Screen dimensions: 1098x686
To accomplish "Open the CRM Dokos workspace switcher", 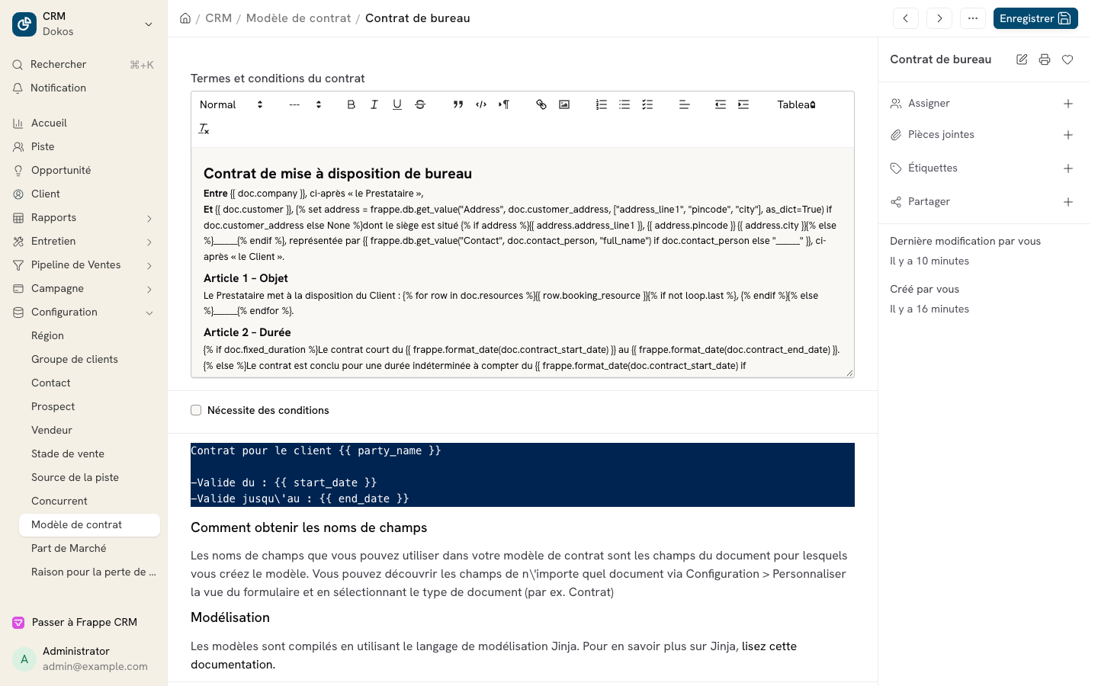I will click(x=84, y=24).
